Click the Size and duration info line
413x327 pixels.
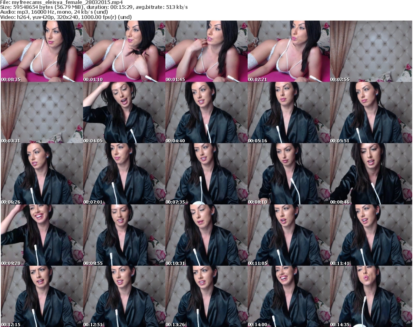(94, 7)
